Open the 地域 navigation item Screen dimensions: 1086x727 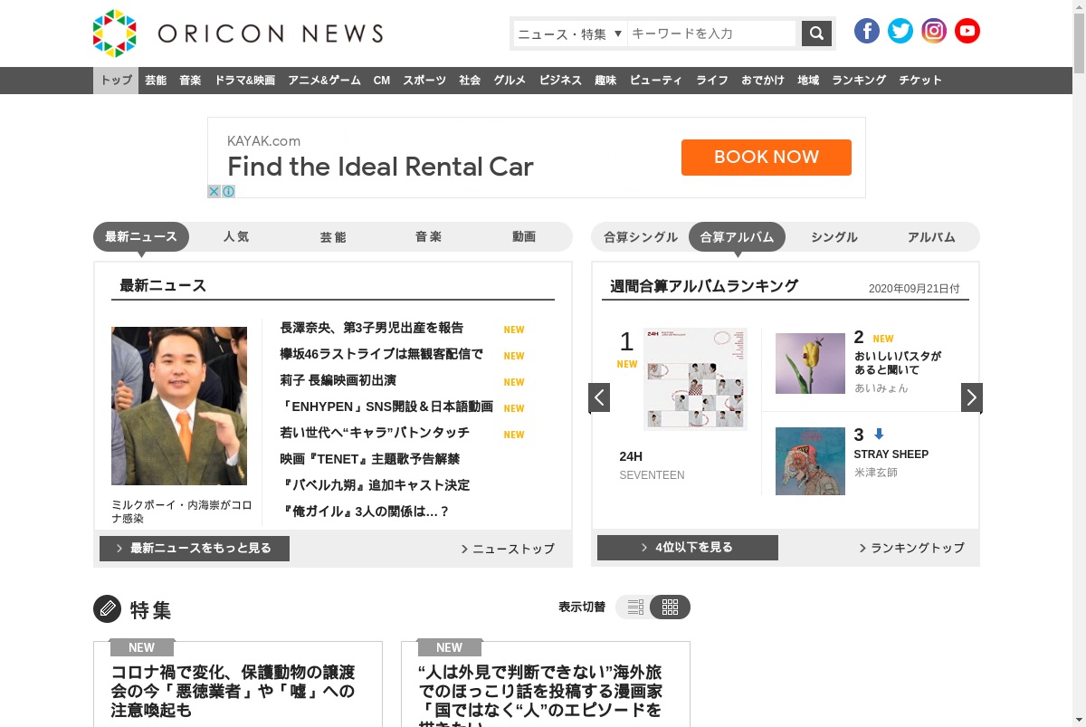[808, 81]
